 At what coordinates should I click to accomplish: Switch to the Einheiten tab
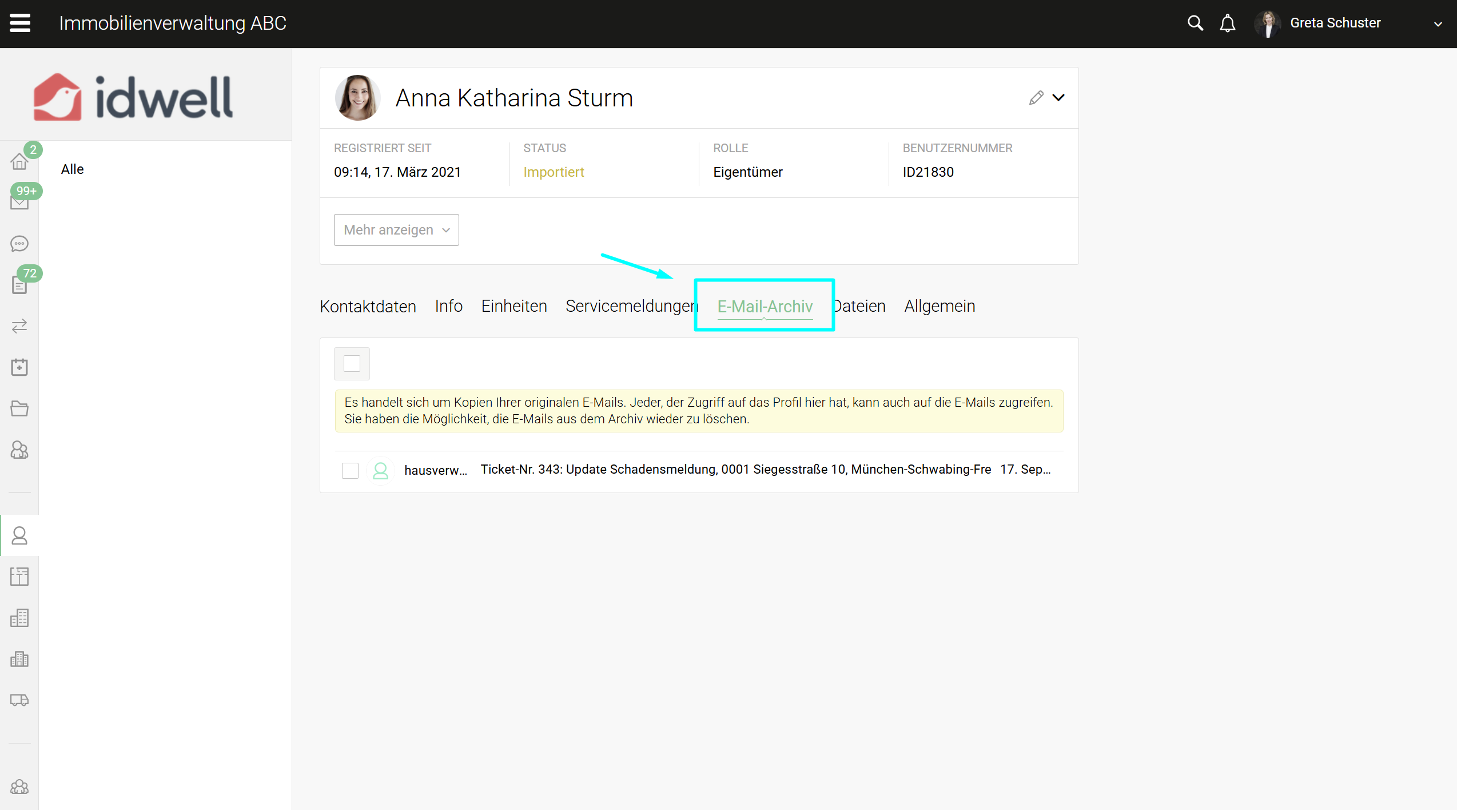tap(513, 307)
